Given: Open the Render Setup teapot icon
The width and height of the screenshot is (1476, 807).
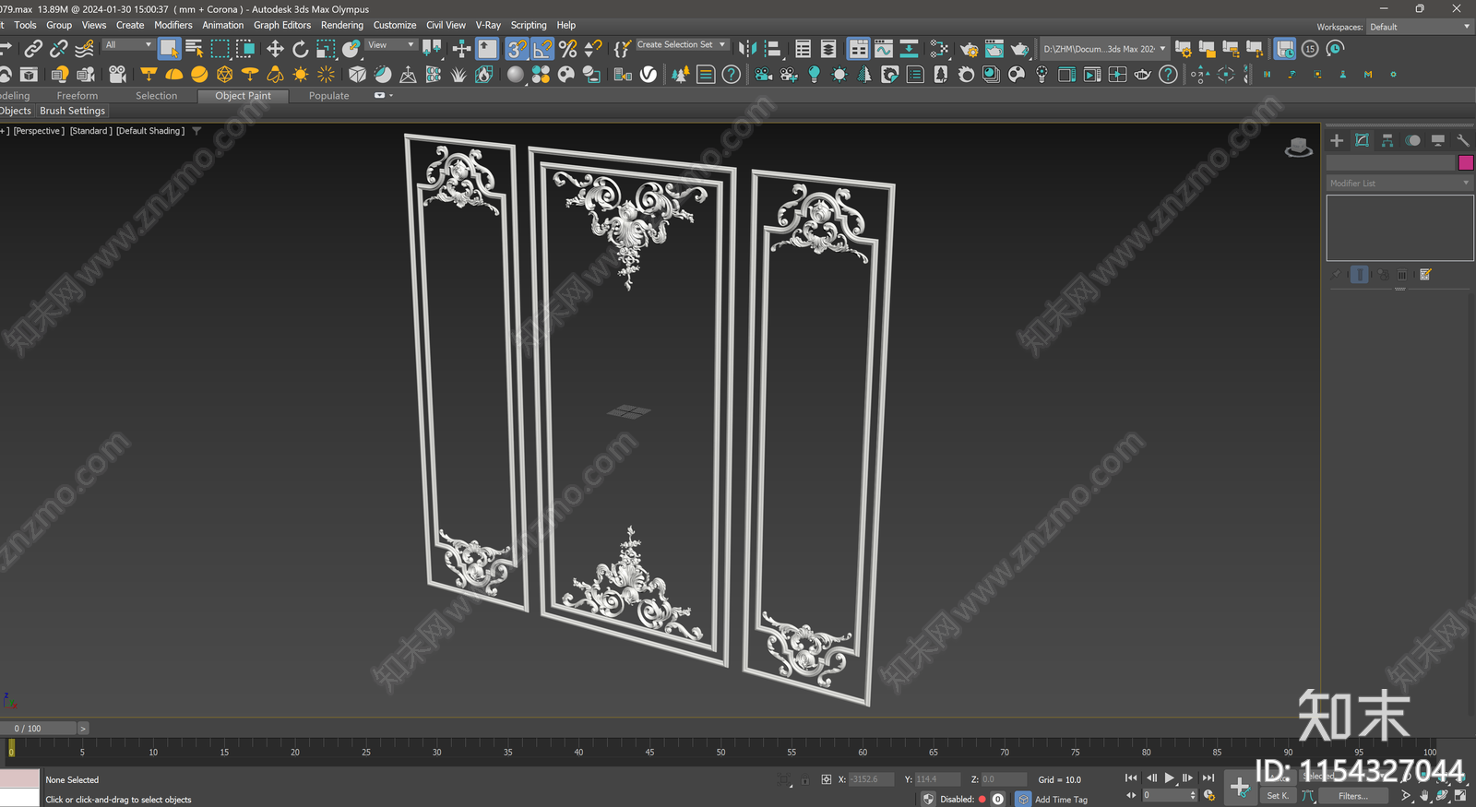Looking at the screenshot, I should (x=969, y=48).
